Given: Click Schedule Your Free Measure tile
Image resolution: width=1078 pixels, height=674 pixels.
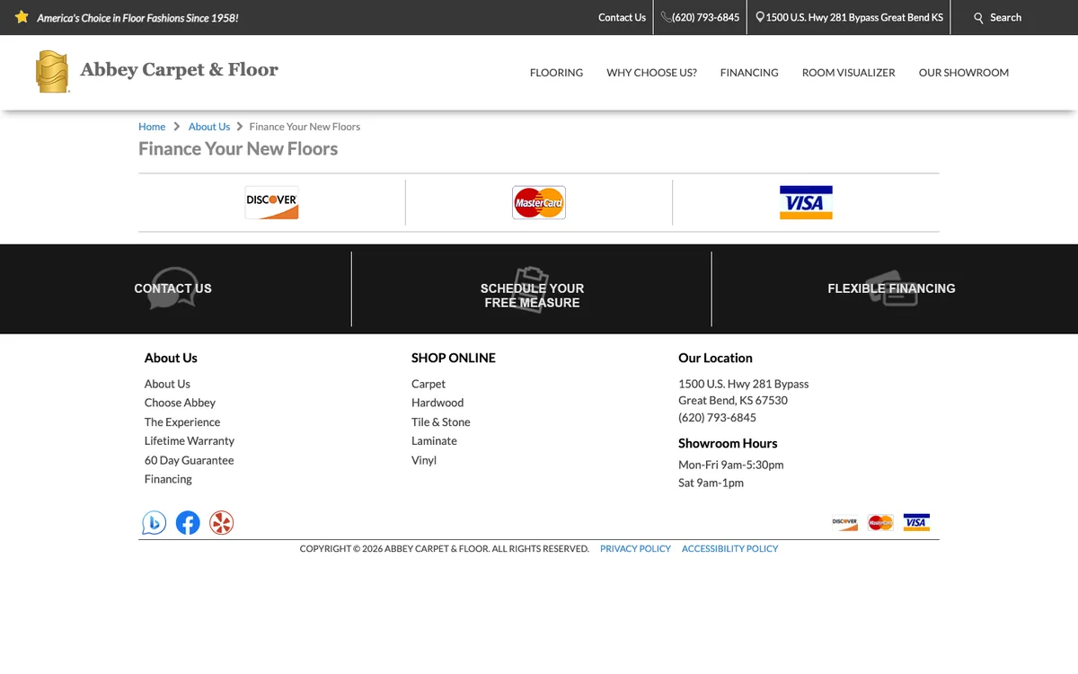Looking at the screenshot, I should (532, 289).
